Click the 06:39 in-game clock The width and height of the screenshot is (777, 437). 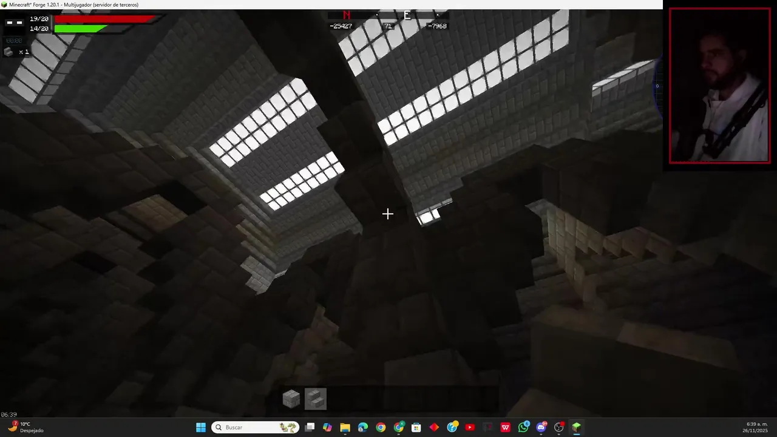[x=8, y=415]
